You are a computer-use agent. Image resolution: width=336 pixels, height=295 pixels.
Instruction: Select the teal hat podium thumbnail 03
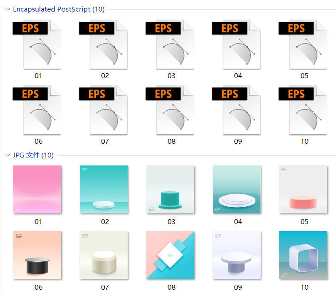170,189
